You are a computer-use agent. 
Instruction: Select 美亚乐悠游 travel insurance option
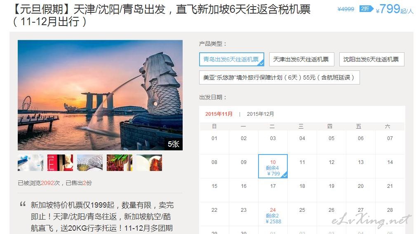click(x=279, y=77)
